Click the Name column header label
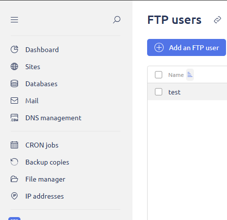The height and width of the screenshot is (220, 227). click(x=176, y=75)
